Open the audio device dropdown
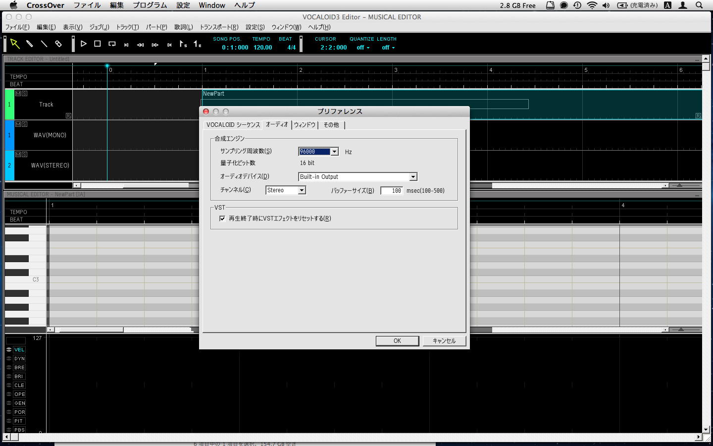 tap(413, 177)
